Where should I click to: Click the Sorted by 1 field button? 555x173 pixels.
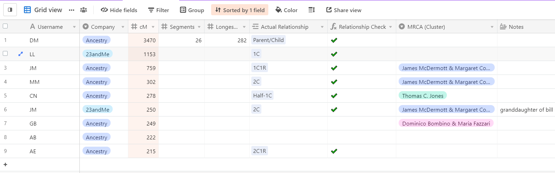point(240,10)
